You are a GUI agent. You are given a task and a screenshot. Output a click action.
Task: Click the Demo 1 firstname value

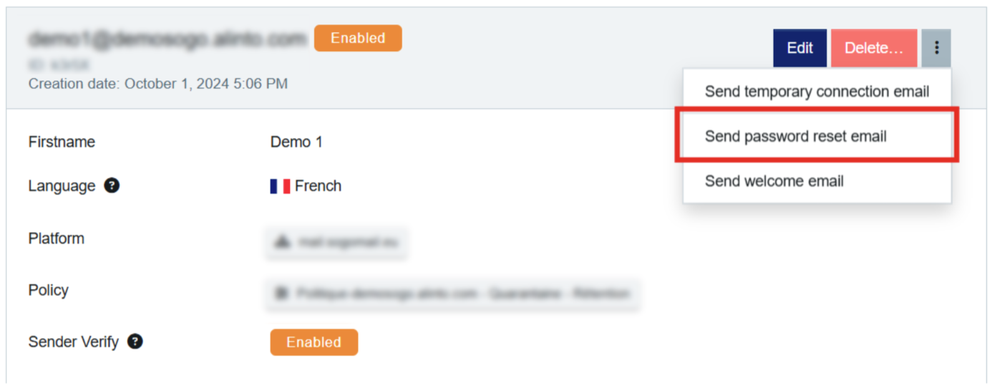296,142
